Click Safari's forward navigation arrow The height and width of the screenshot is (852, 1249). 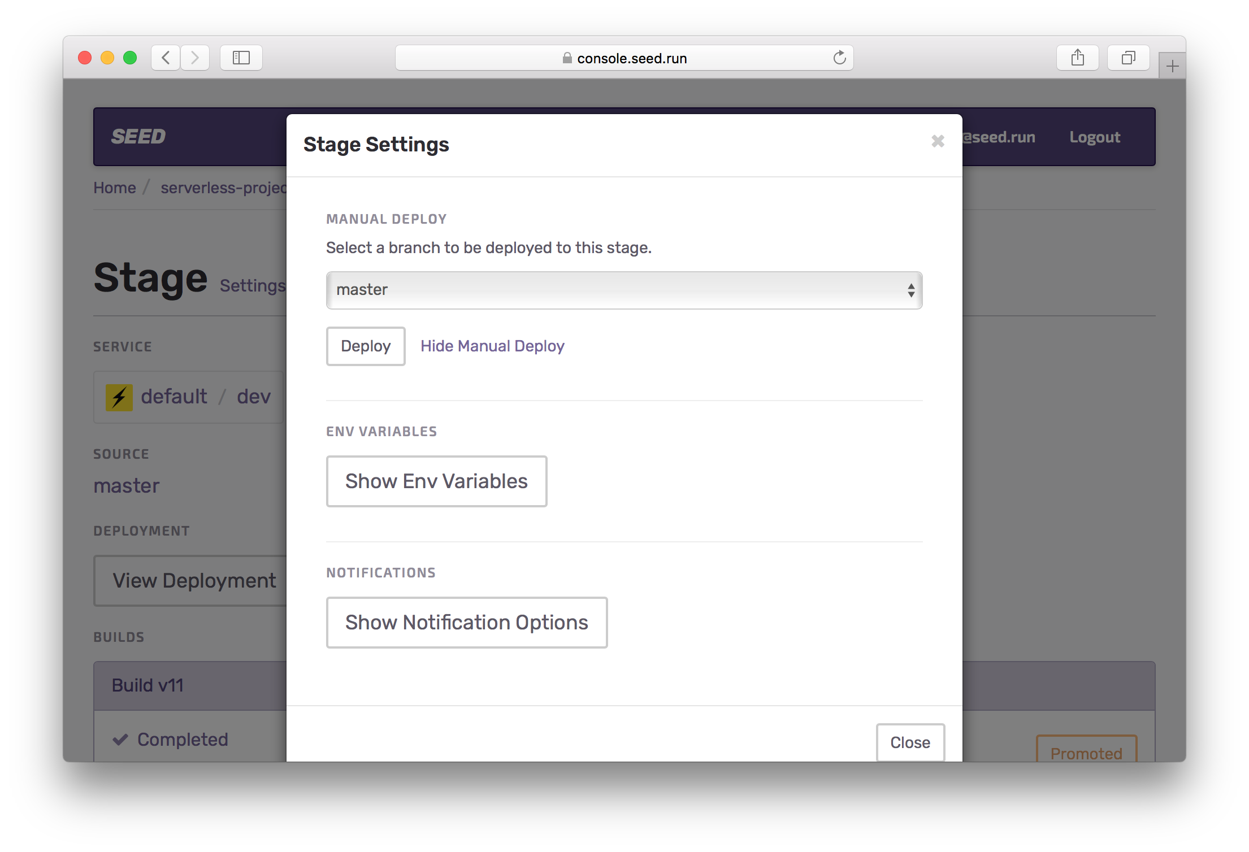pyautogui.click(x=195, y=58)
